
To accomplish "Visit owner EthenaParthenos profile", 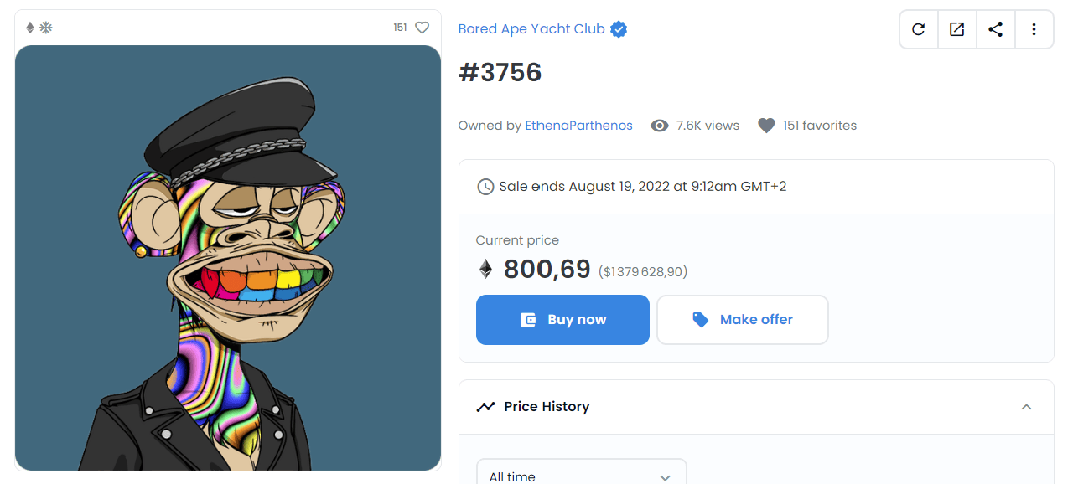I will tap(578, 125).
